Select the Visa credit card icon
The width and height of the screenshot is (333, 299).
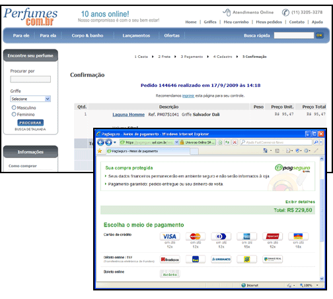170,236
